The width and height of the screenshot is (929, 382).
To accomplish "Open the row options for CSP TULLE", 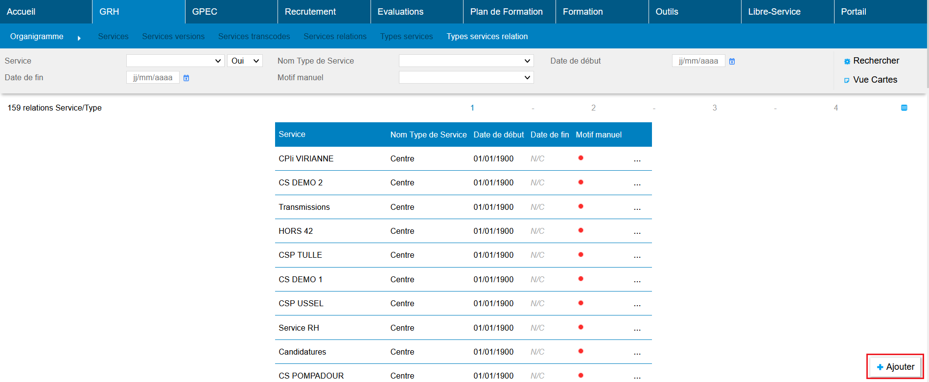I will pyautogui.click(x=637, y=256).
